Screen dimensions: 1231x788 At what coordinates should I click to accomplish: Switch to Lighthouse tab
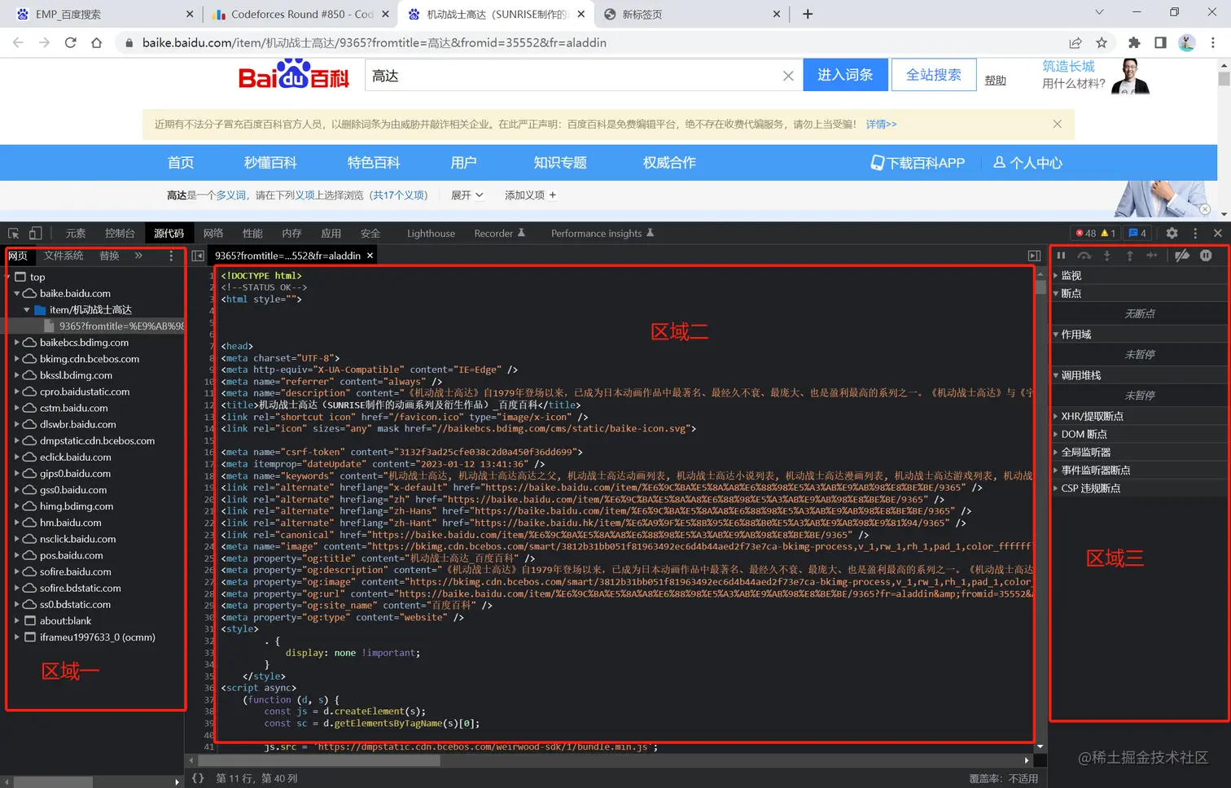point(431,234)
